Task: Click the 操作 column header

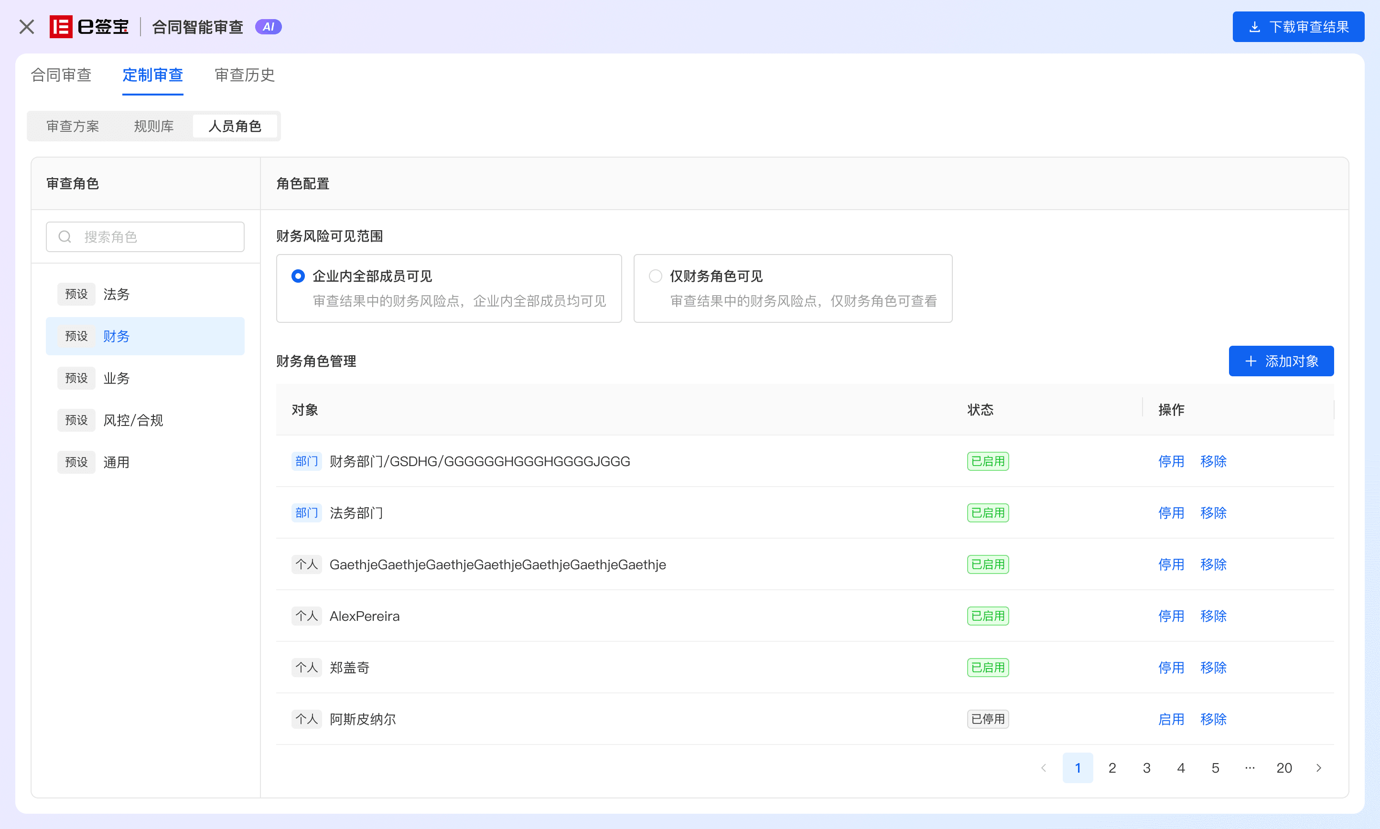Action: (x=1172, y=410)
